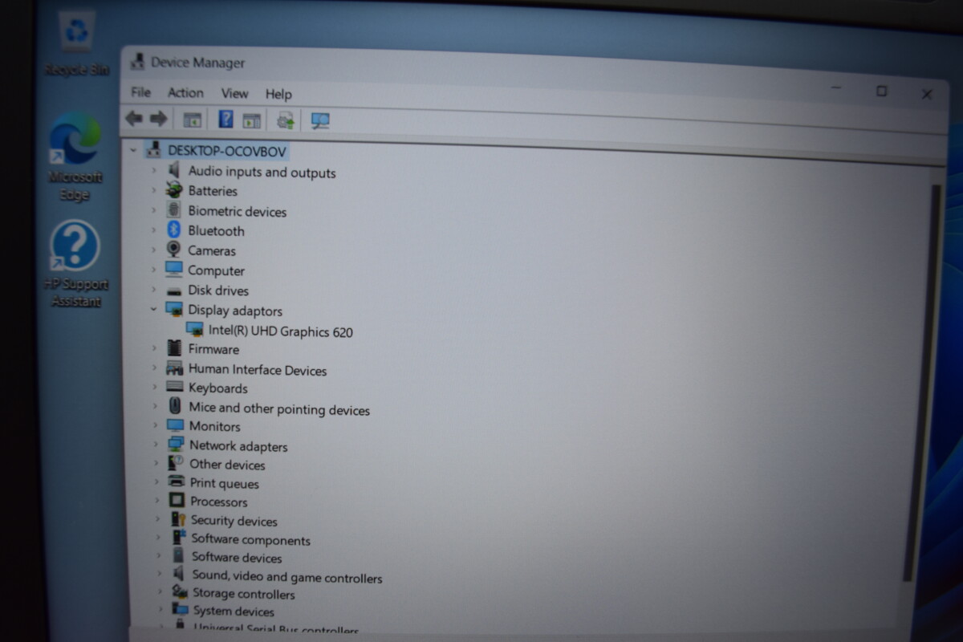Click the Firmware category icon
The width and height of the screenshot is (963, 642).
point(174,348)
